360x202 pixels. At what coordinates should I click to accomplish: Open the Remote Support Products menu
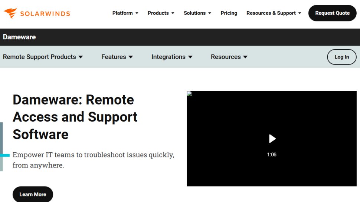click(x=39, y=57)
